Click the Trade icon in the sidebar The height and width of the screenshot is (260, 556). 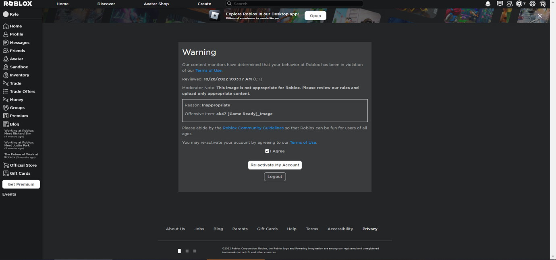tap(6, 83)
